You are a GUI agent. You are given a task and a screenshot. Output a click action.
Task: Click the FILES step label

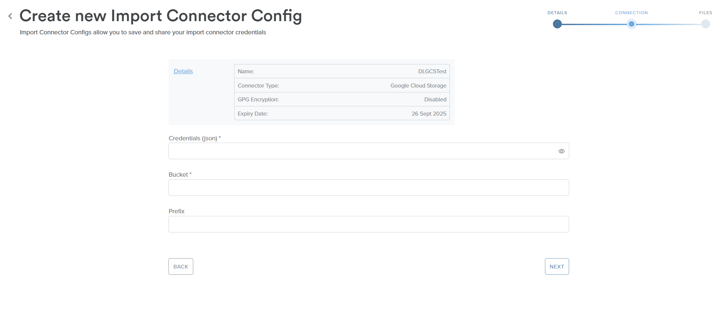(706, 13)
